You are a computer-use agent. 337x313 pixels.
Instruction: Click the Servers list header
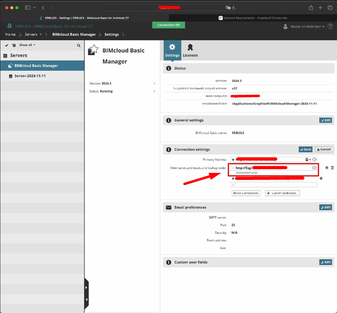pyautogui.click(x=42, y=55)
